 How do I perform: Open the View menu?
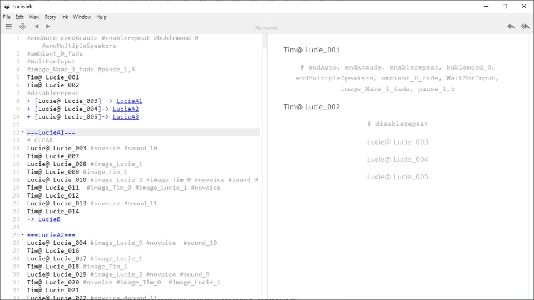34,17
